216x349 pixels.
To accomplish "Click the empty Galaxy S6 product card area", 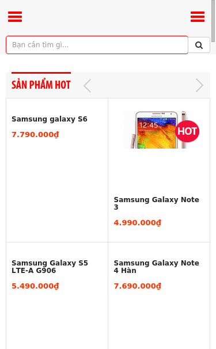I will click(x=57, y=189).
